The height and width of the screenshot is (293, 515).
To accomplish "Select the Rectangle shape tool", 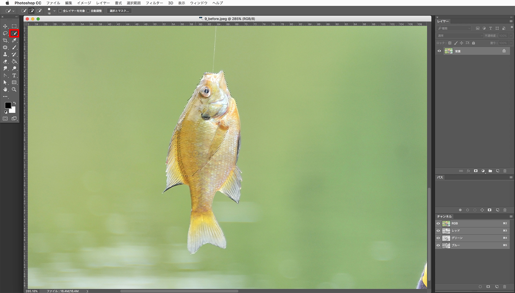I will (14, 82).
